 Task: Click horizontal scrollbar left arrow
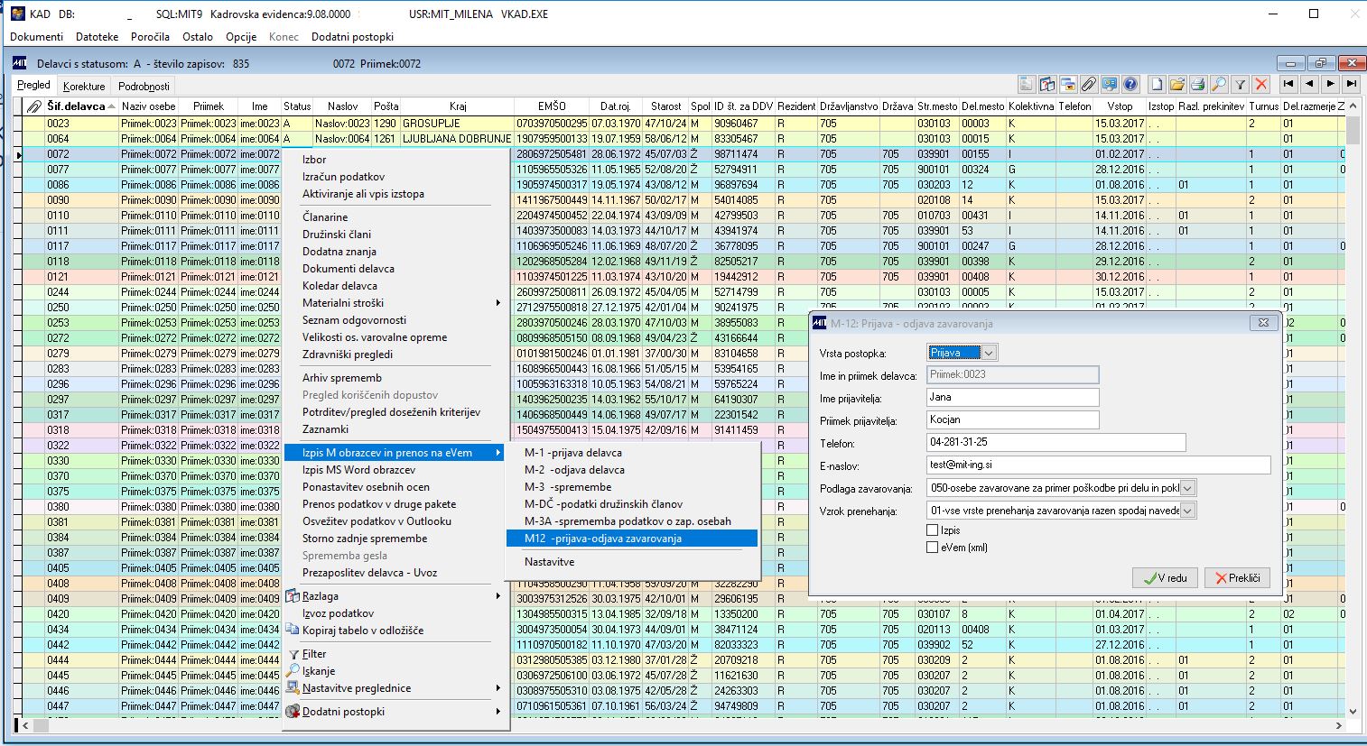(x=25, y=725)
